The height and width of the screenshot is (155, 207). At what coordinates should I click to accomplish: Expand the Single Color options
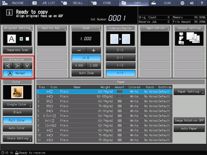point(18,105)
